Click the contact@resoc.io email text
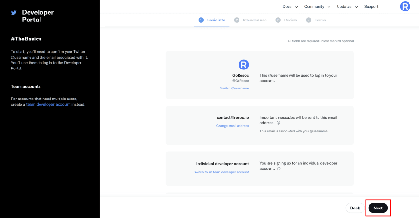This screenshot has width=419, height=218. (232, 117)
